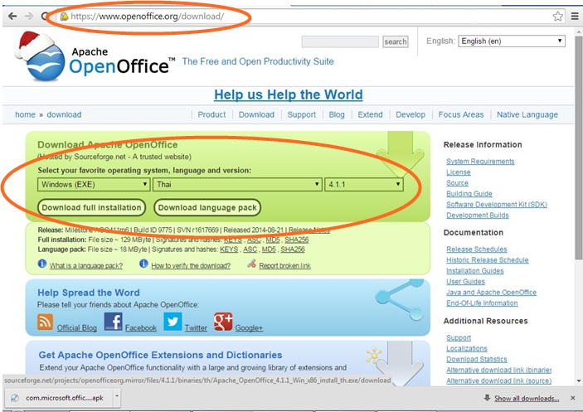Open the Extend menu item

click(370, 114)
